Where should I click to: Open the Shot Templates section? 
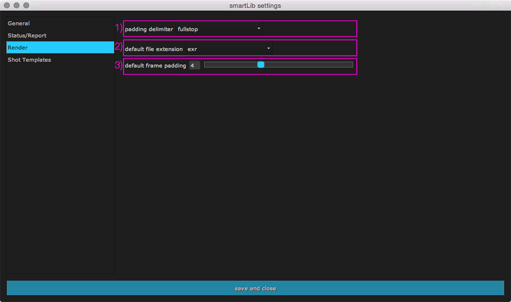[x=29, y=60]
